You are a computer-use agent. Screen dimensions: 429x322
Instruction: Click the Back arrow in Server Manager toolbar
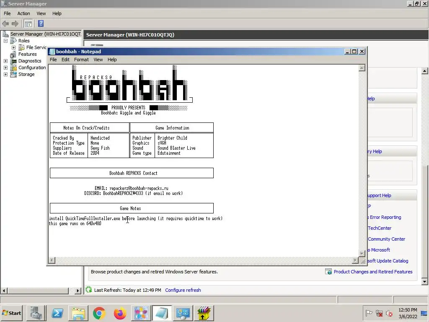5,23
